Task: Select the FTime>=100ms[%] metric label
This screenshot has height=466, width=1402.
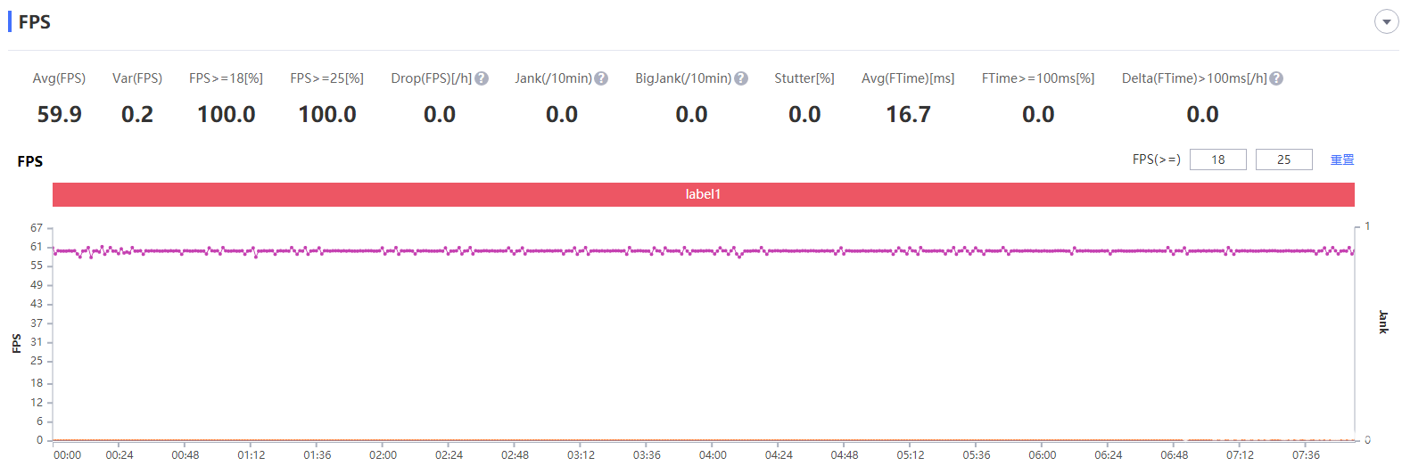Action: pos(1037,78)
